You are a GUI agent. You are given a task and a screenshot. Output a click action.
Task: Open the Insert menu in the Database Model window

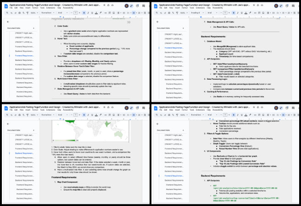click(178, 8)
